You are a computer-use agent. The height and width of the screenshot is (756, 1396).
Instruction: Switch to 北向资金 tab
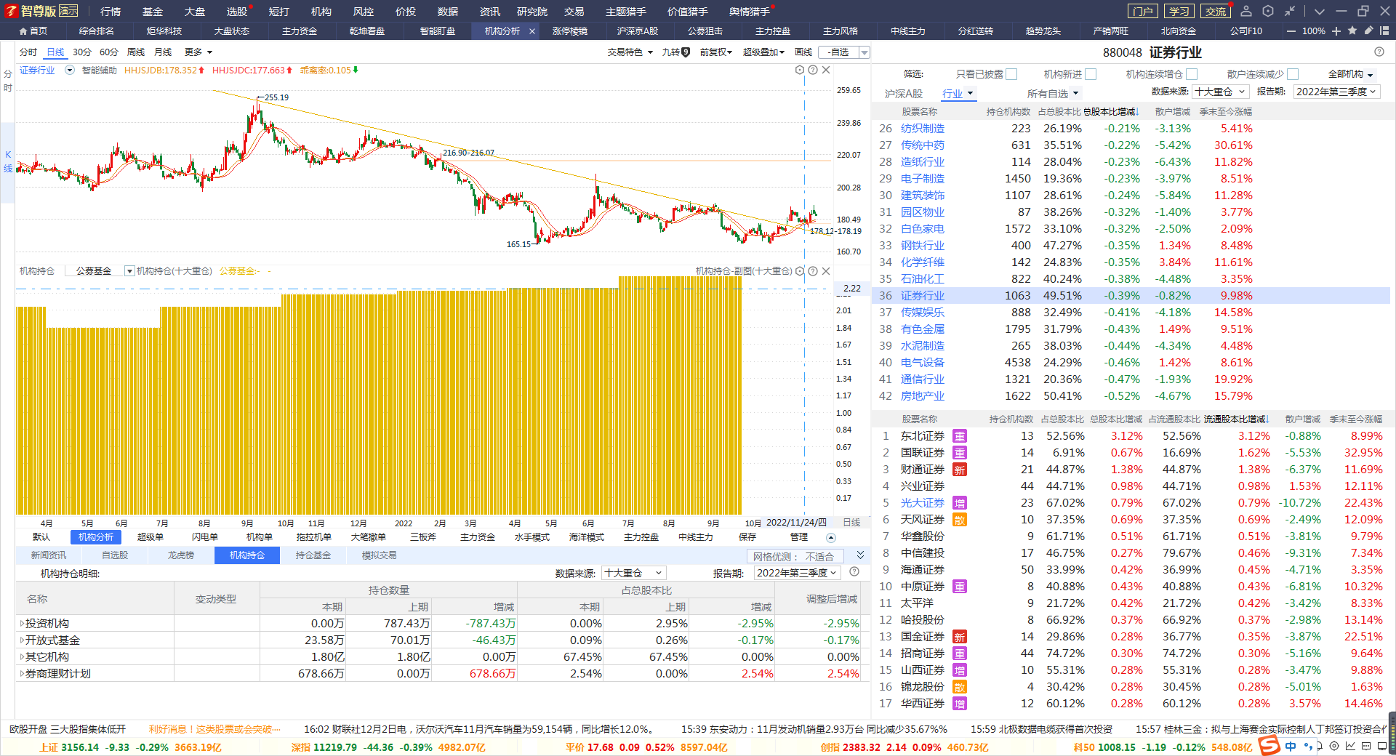coord(1178,31)
